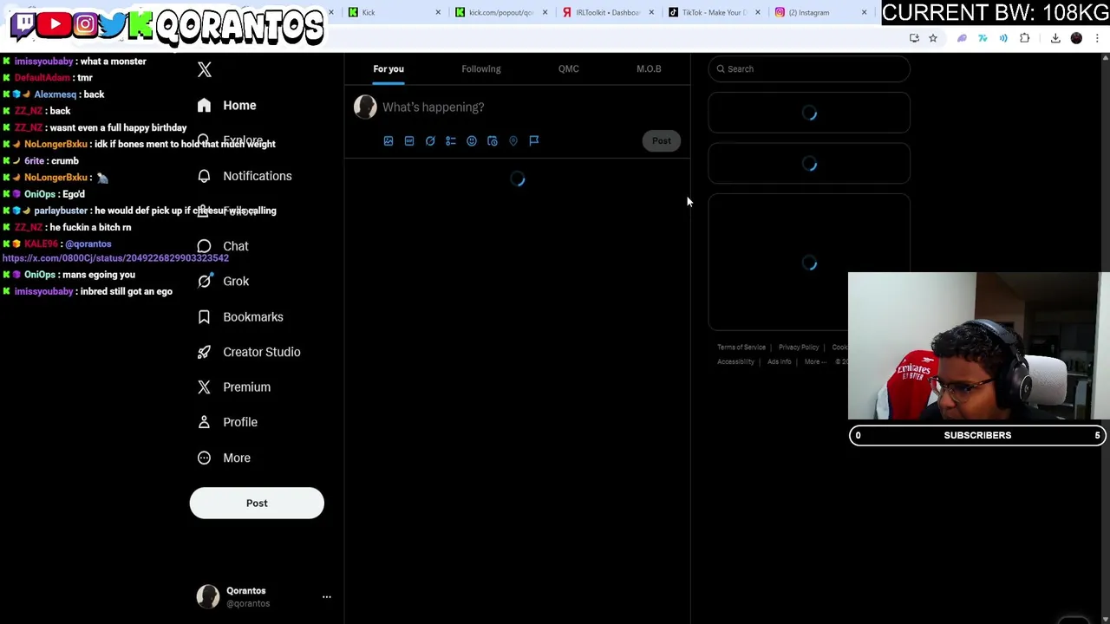Open the Chrome three-dot menu

[x=1097, y=38]
